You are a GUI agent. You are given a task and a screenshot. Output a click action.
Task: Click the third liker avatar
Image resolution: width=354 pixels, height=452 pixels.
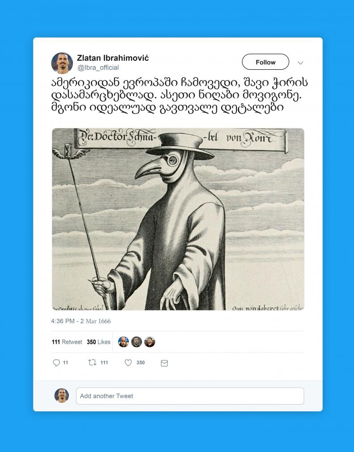150,342
